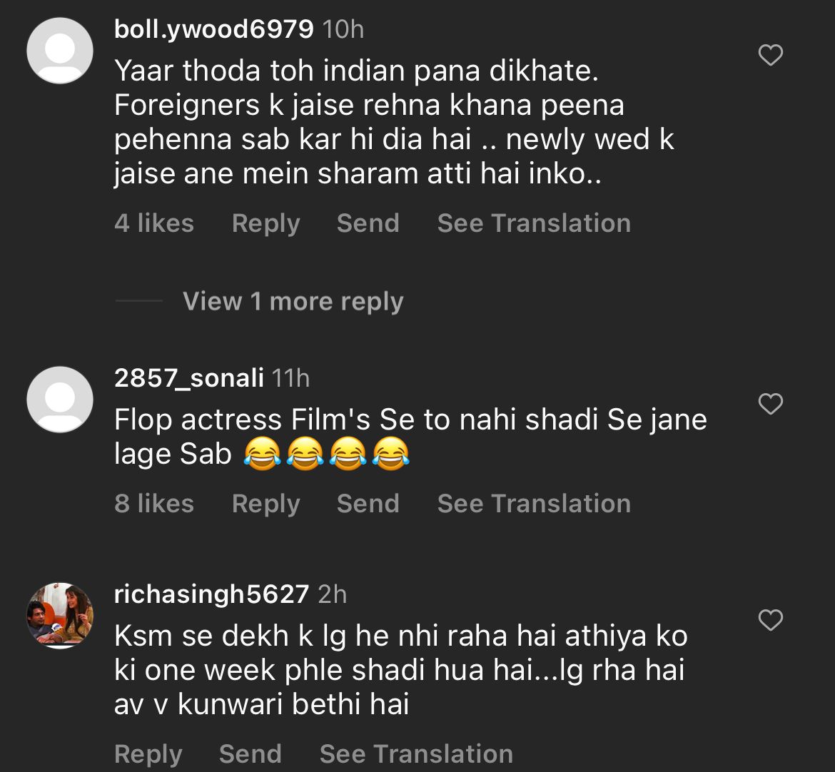Image resolution: width=835 pixels, height=772 pixels.
Task: Like richasingh5627's comment using heart
Action: pos(770,620)
